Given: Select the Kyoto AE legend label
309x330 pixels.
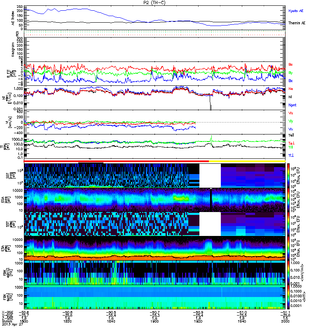Looking at the screenshot, I should pos(296,11).
